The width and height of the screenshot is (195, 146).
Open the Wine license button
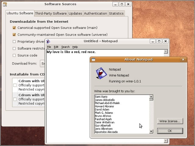pyautogui.click(x=170, y=121)
